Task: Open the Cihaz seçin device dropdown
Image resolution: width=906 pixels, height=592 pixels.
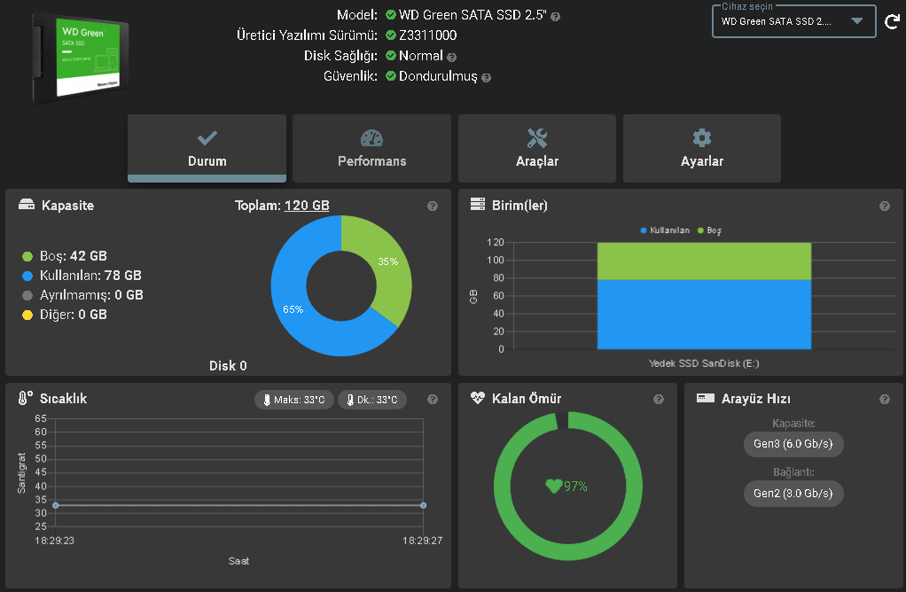Action: (794, 21)
